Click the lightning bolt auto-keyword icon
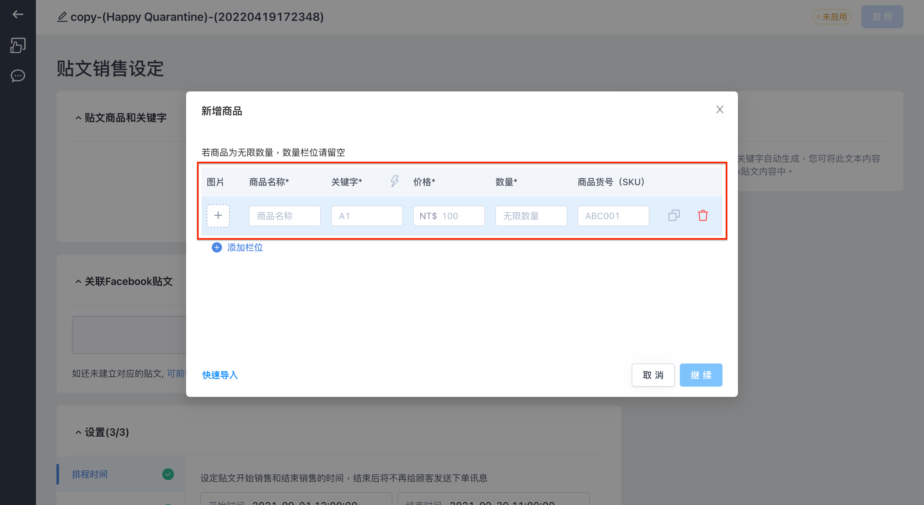Screen dimensions: 924x505 click(394, 181)
